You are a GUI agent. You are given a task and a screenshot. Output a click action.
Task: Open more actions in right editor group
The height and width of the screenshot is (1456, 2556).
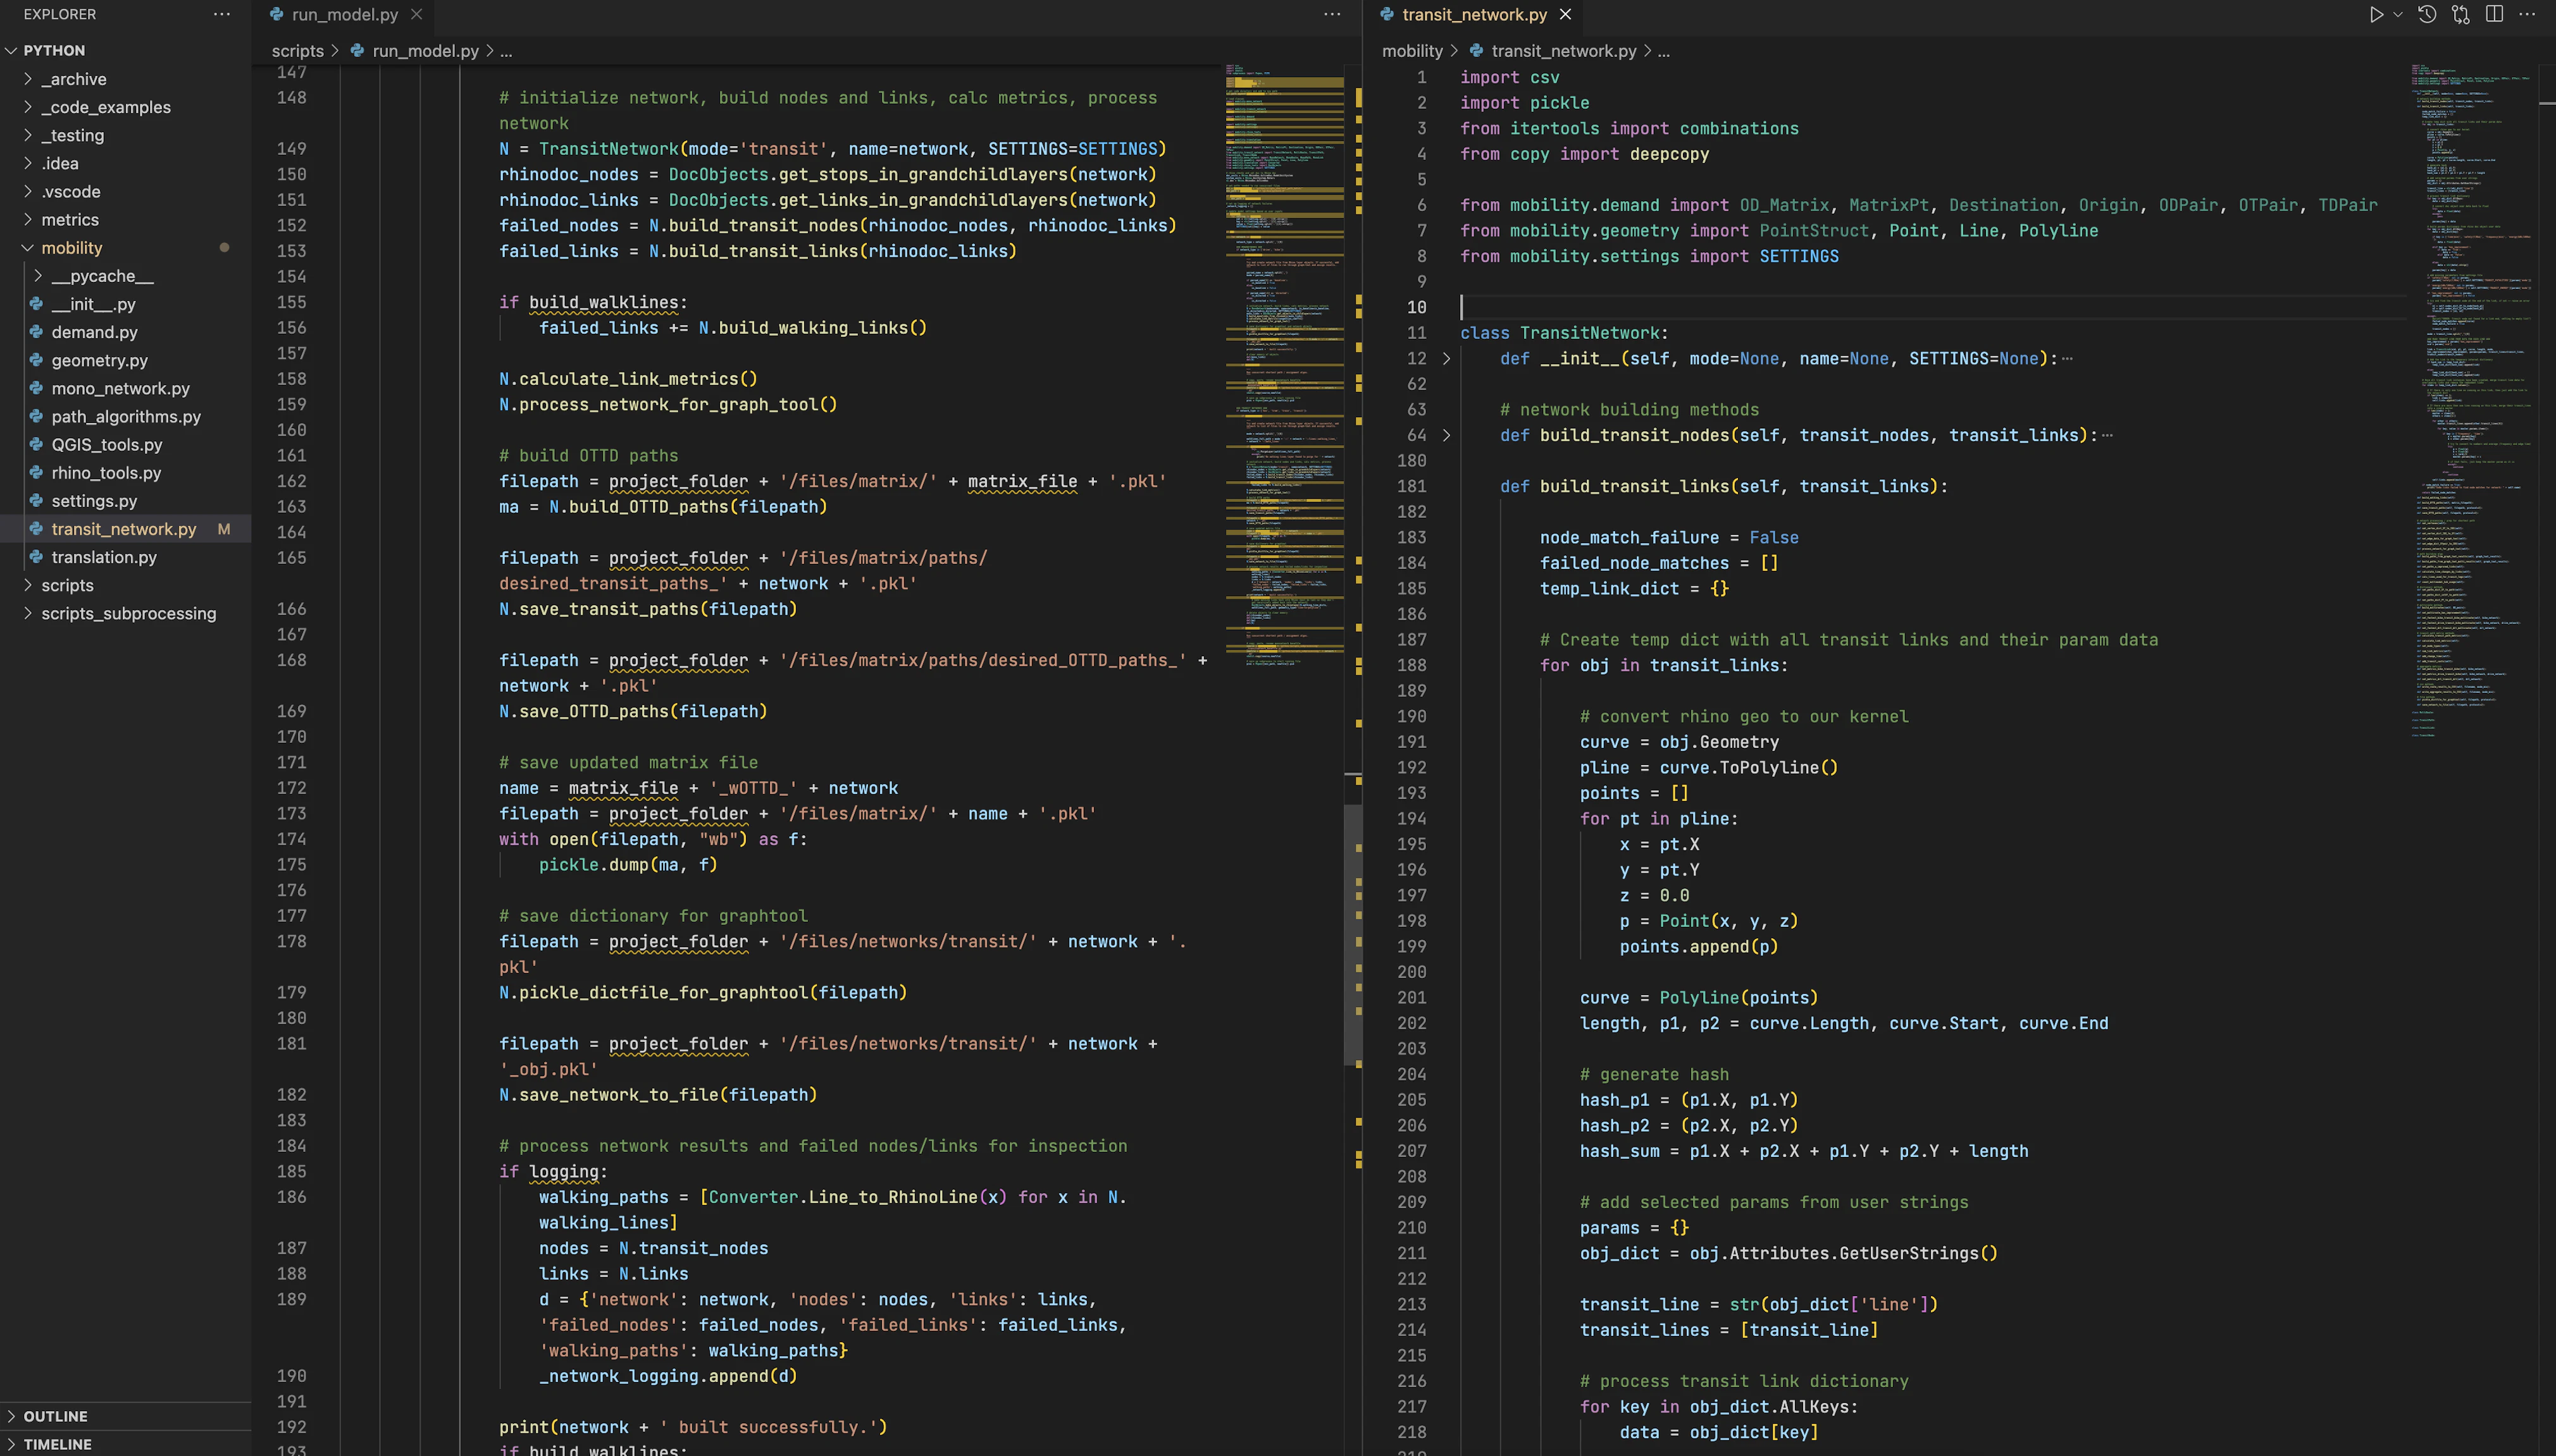click(x=2527, y=14)
